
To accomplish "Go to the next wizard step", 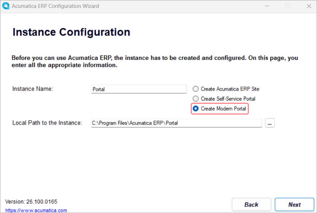I will click(x=294, y=204).
